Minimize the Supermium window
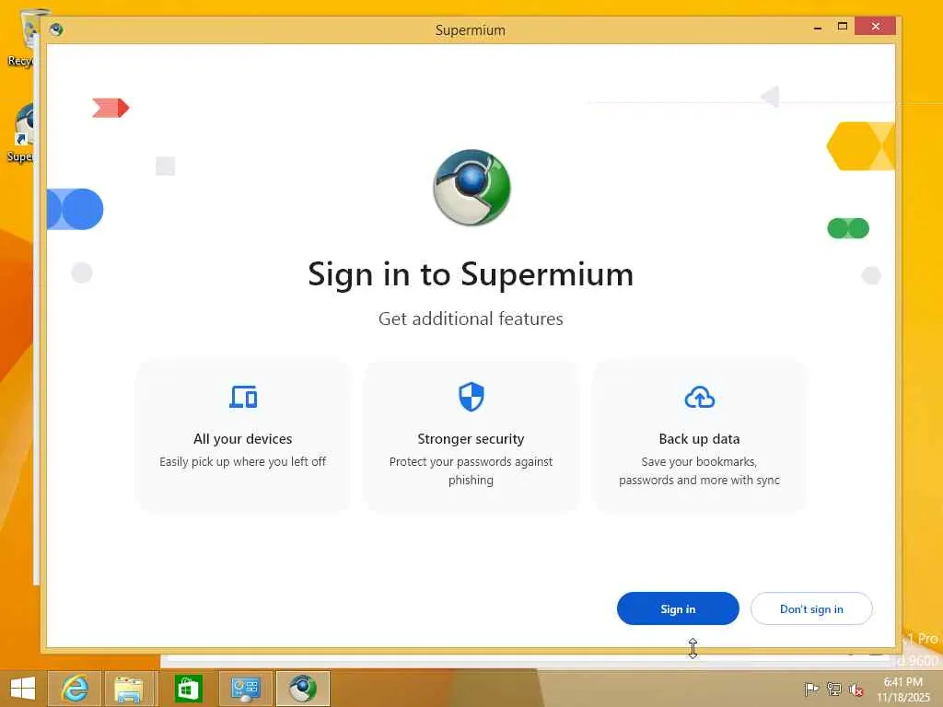The height and width of the screenshot is (707, 943). click(818, 27)
